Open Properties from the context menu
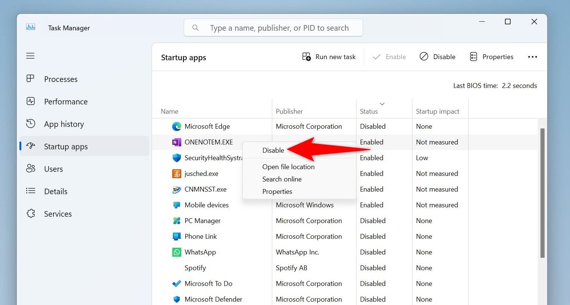This screenshot has height=305, width=570. tap(277, 192)
